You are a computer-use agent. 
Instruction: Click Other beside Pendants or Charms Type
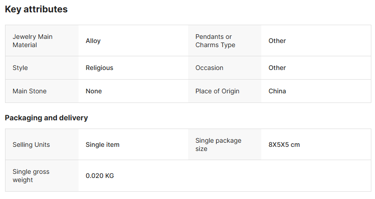(x=277, y=41)
